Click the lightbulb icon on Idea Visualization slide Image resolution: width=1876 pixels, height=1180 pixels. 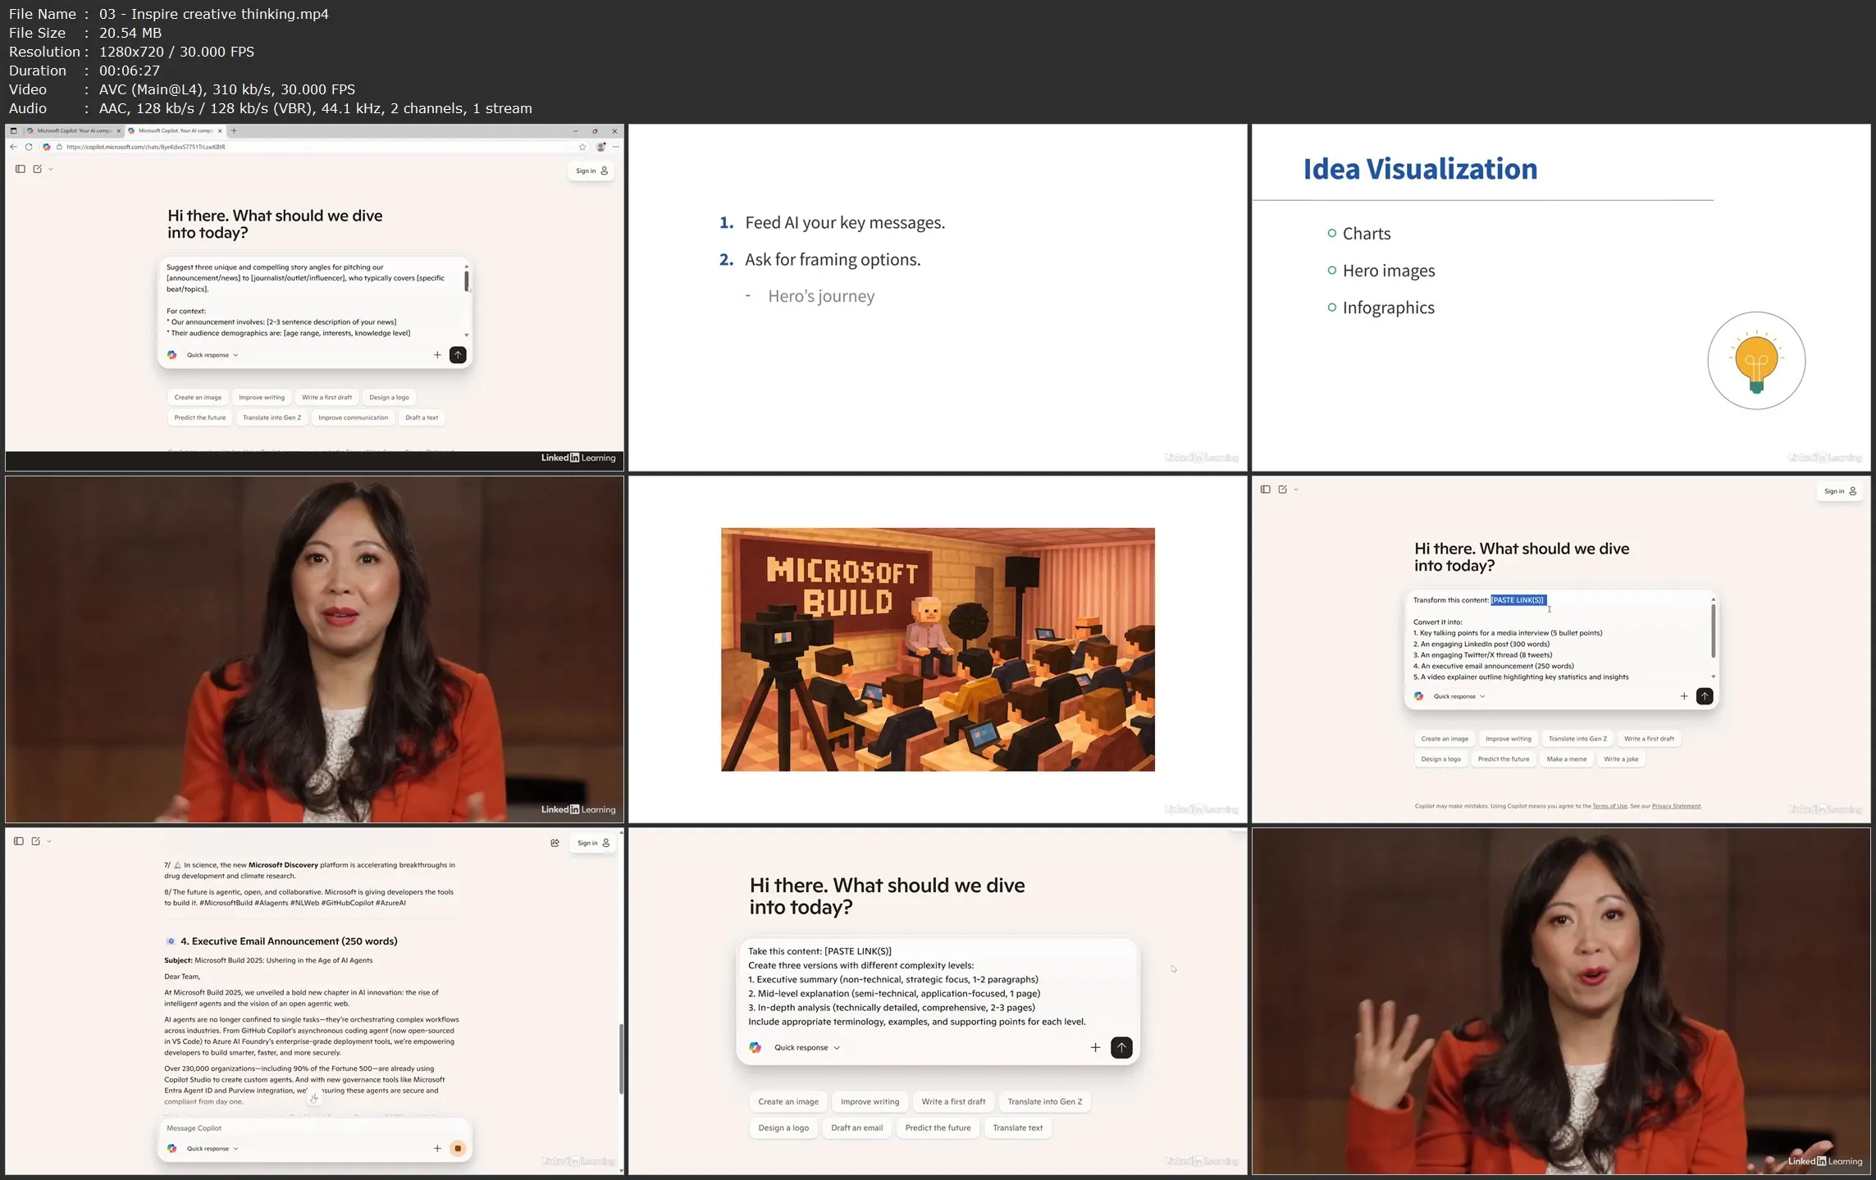(x=1756, y=361)
